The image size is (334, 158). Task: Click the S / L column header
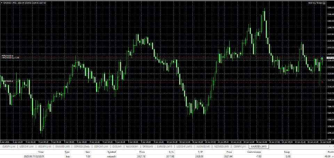pos(171,152)
